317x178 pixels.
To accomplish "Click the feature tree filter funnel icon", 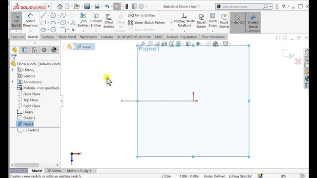I will 14,57.
